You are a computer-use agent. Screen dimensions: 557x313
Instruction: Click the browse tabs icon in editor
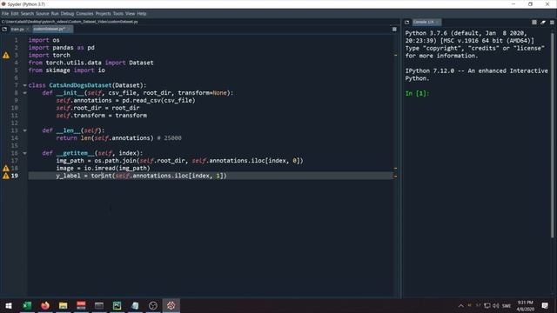pyautogui.click(x=4, y=29)
